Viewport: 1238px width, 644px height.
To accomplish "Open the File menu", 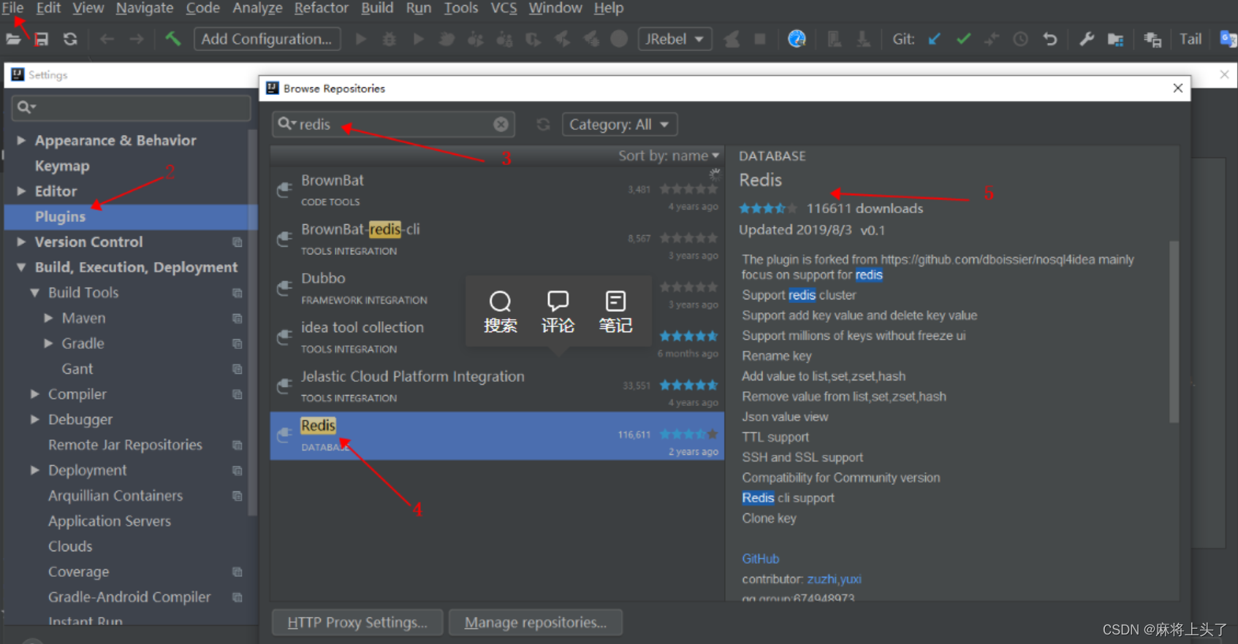I will [x=12, y=8].
